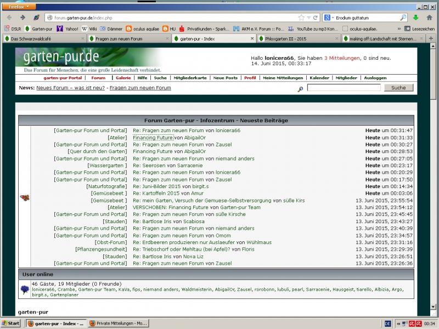Screen dimensions: 439x329
Task: Expand the URL history dropdown arrow
Action: pyautogui.click(x=309, y=18)
